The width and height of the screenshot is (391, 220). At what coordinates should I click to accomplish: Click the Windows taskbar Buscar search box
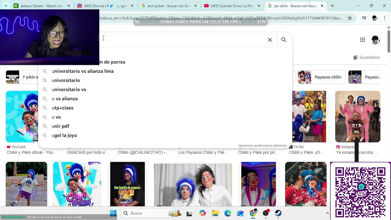[x=152, y=213]
